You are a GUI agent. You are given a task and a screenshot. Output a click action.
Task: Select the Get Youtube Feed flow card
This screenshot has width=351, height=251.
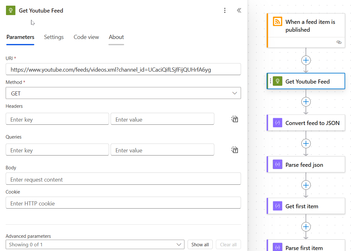tap(306, 81)
